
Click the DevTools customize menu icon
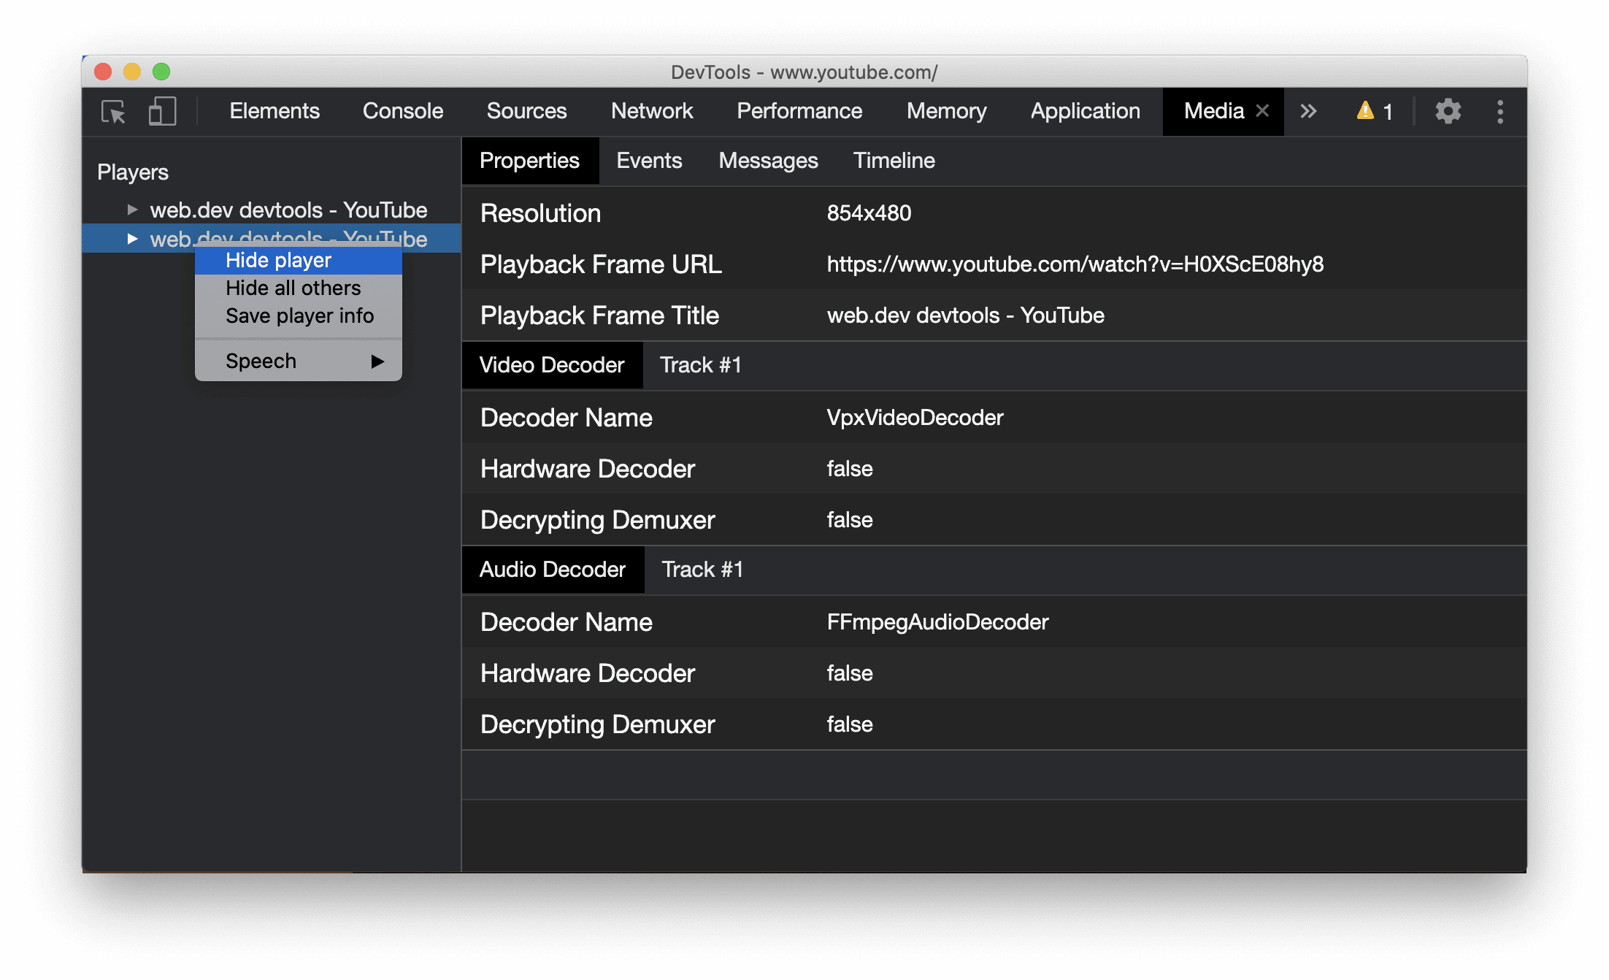point(1501,112)
